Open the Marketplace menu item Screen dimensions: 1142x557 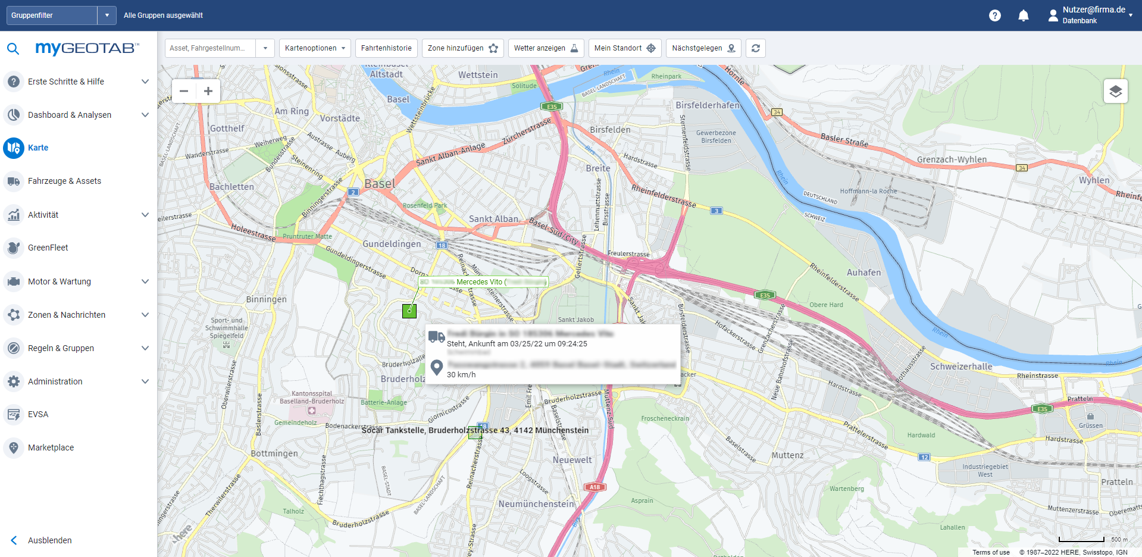coord(51,448)
